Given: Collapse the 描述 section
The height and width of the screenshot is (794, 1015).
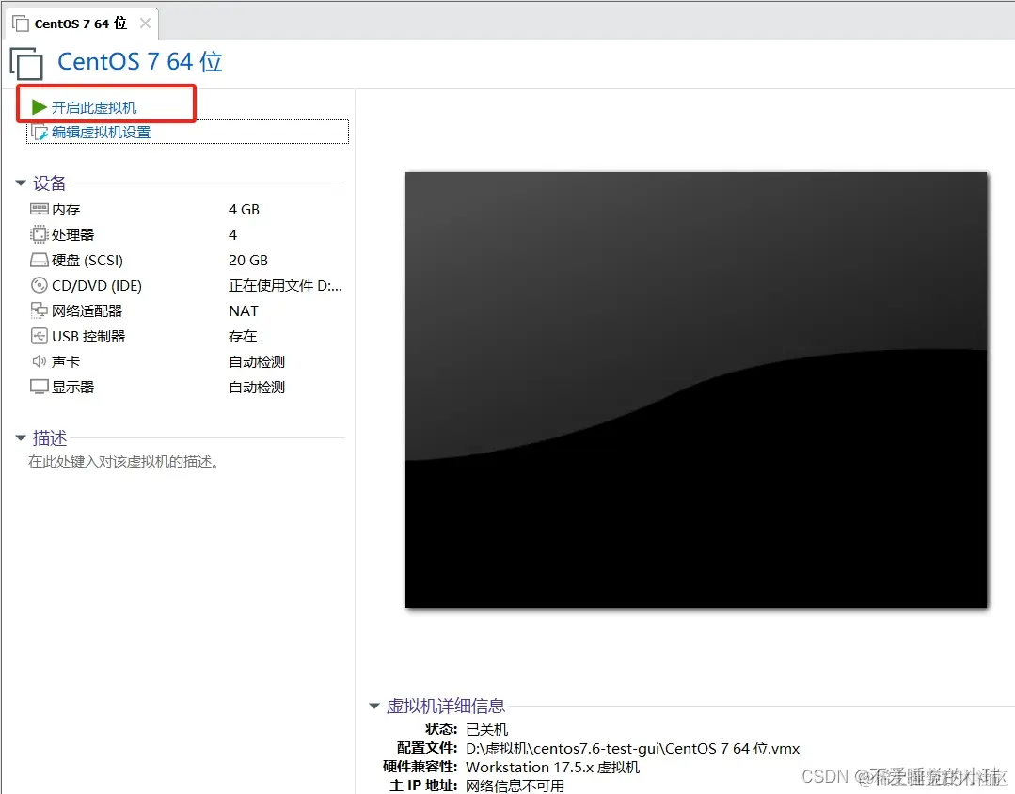Looking at the screenshot, I should click(21, 438).
